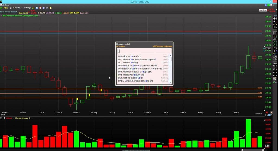The width and height of the screenshot is (278, 151).
Task: Click the blue save icon in toolbar
Action: coord(37,8)
